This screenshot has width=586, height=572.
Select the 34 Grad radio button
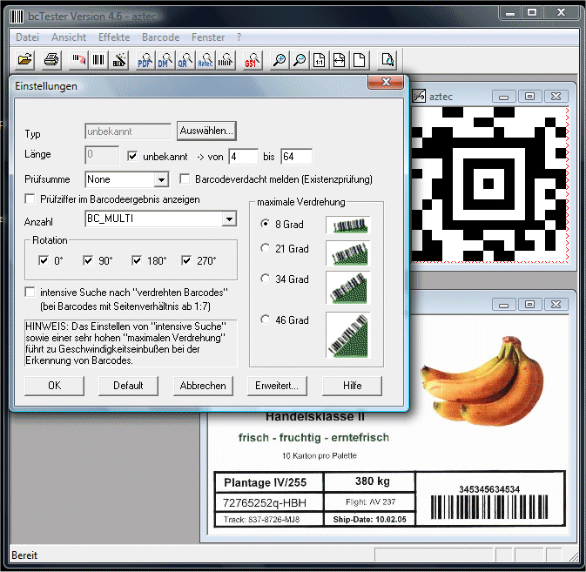[x=265, y=279]
